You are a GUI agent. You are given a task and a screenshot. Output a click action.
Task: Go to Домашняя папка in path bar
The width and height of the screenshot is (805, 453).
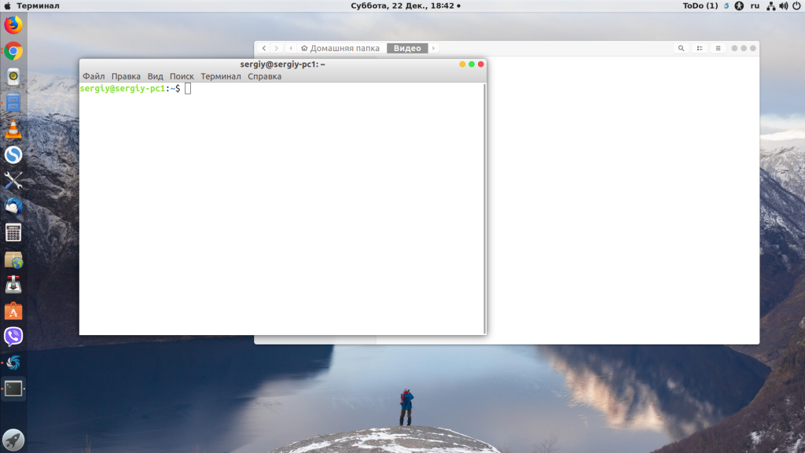coord(340,49)
